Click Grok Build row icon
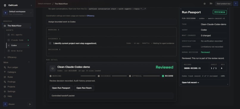 click(9, 51)
